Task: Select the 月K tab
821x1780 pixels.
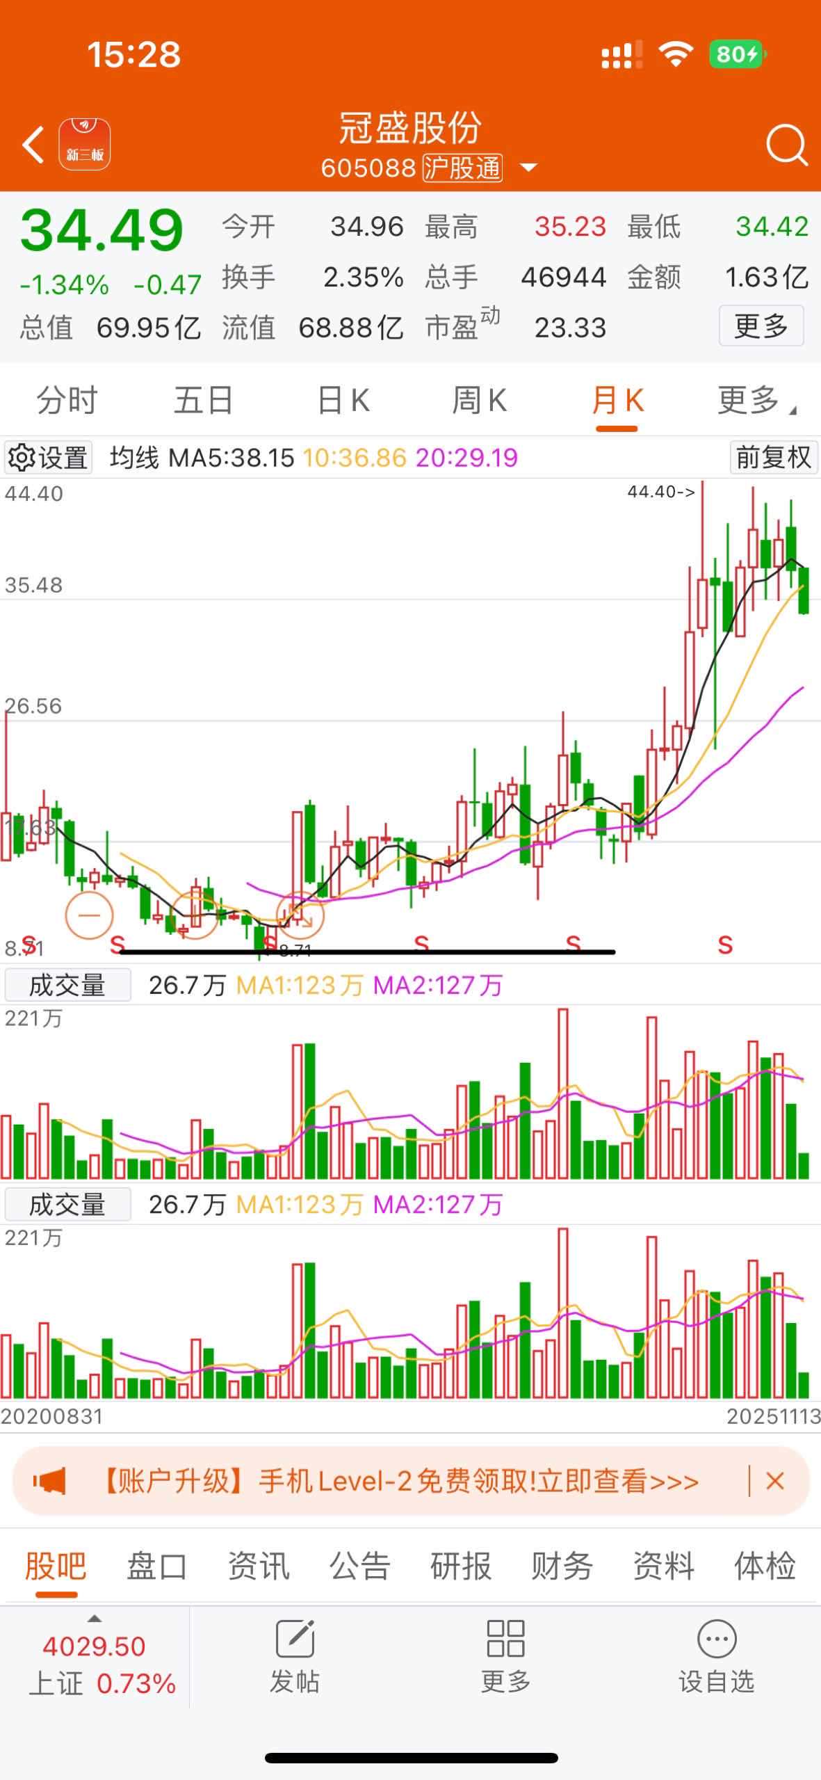Action: point(617,401)
